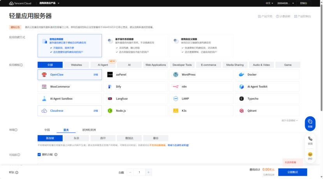Switch to the 欧洲和美洲 region tab
The height and width of the screenshot is (179, 323).
(x=89, y=130)
